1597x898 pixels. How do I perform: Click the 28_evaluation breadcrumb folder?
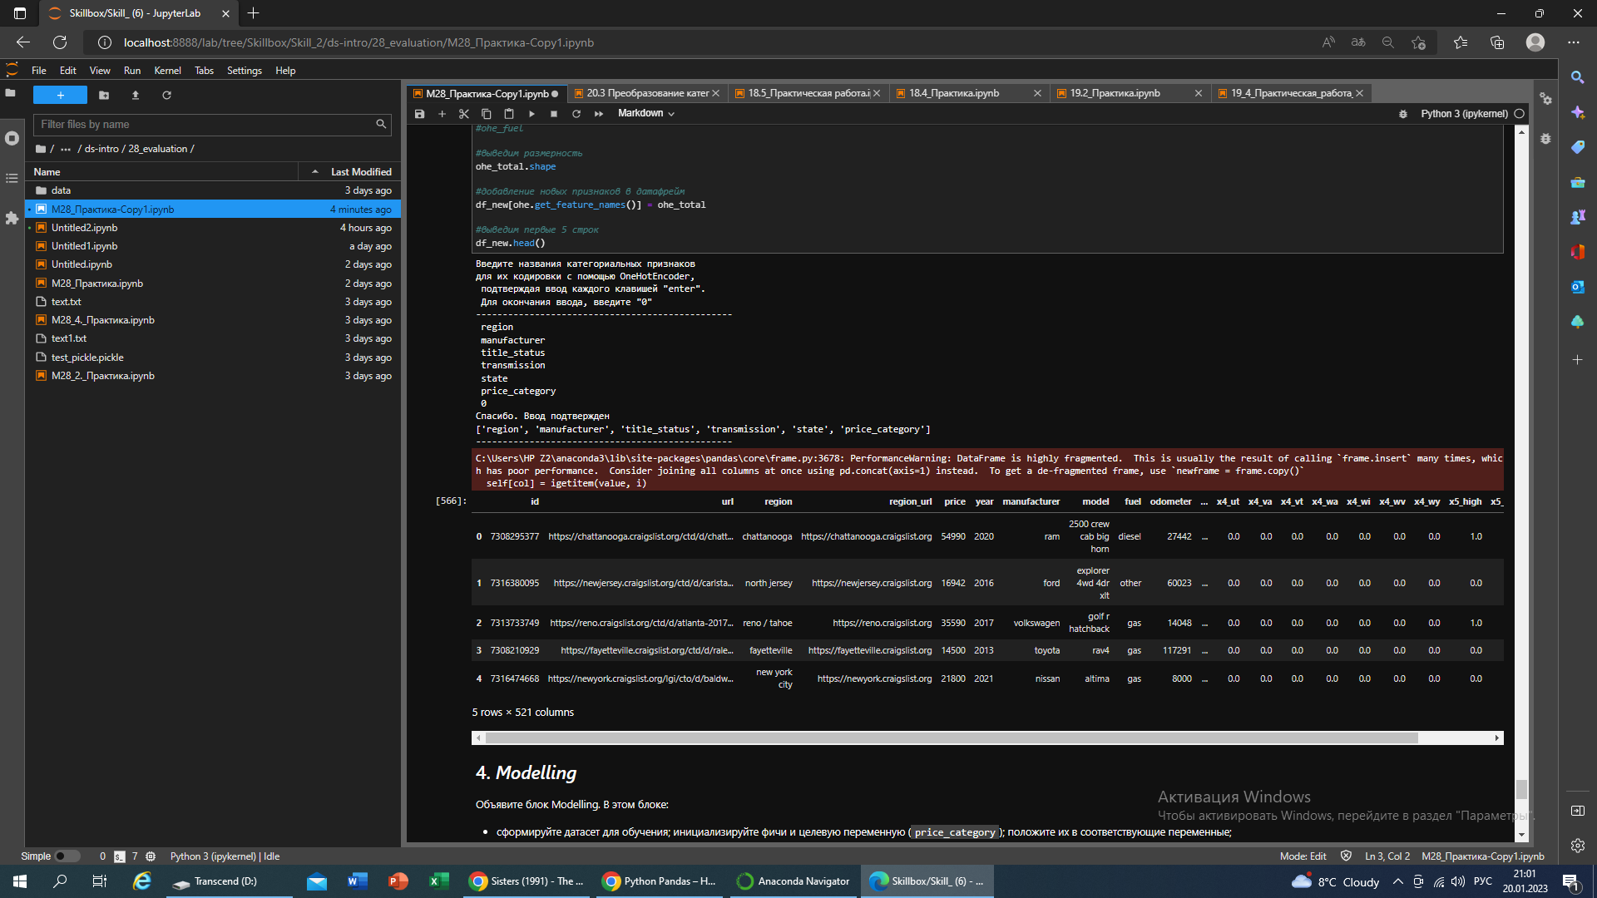158,149
